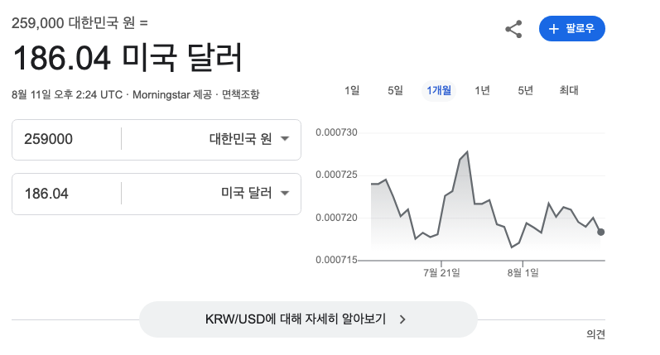The height and width of the screenshot is (355, 660).
Task: Click the 의견 feedback link
Action: tap(595, 334)
